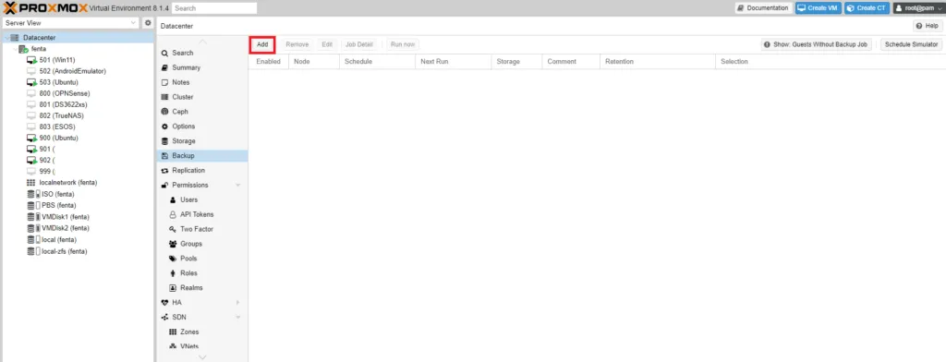The height and width of the screenshot is (362, 946).
Task: Open the Search menu item
Action: 202,53
